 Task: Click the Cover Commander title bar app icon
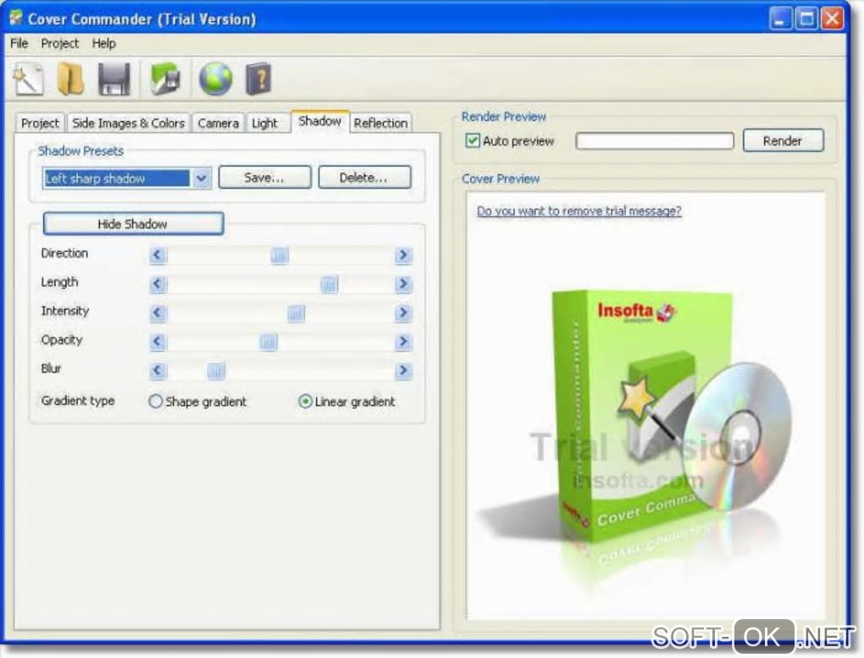click(16, 18)
